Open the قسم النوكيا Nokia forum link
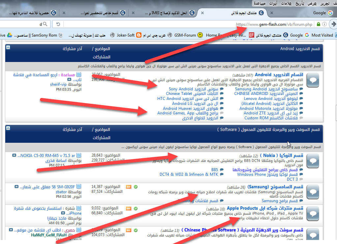Viewport: 337px width, 244px height. [282, 155]
